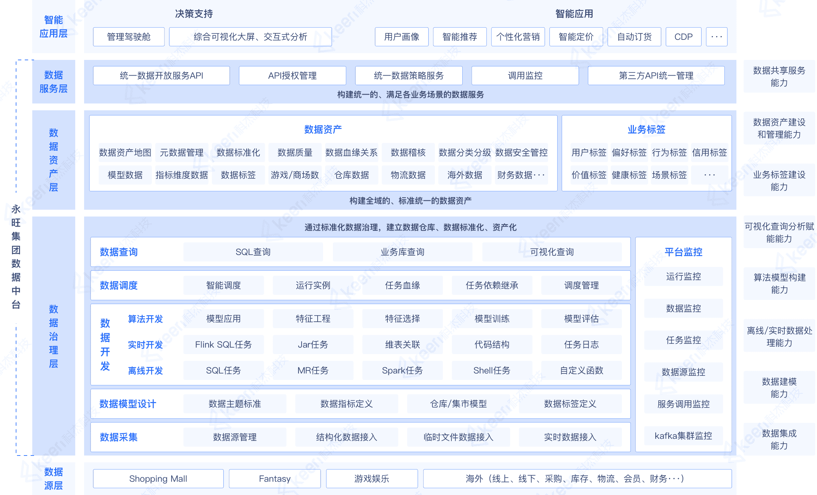This screenshot has height=495, width=817.
Task: Select the 信用标签 item
Action: pos(710,153)
